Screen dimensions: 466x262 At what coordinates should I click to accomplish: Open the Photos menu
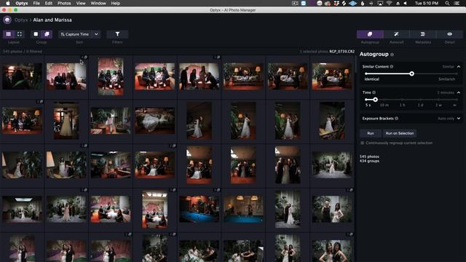[x=64, y=3]
